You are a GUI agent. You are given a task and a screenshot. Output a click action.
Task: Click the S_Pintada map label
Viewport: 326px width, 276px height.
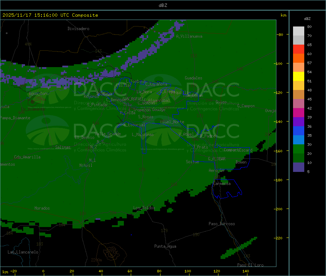97,105
